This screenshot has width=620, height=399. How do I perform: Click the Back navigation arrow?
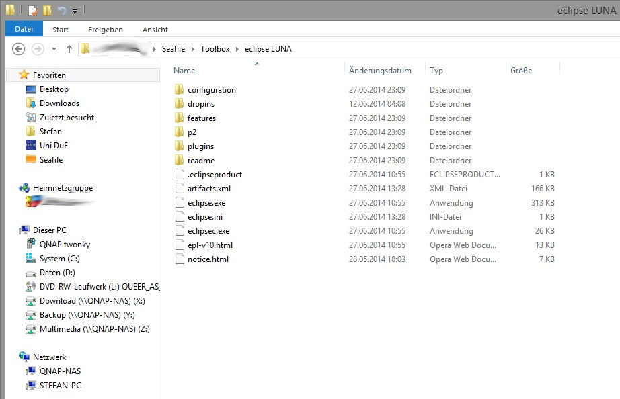pos(19,49)
